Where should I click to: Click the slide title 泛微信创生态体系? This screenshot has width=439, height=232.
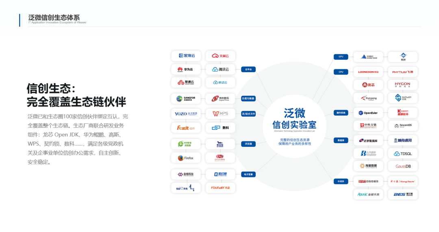[x=54, y=17]
